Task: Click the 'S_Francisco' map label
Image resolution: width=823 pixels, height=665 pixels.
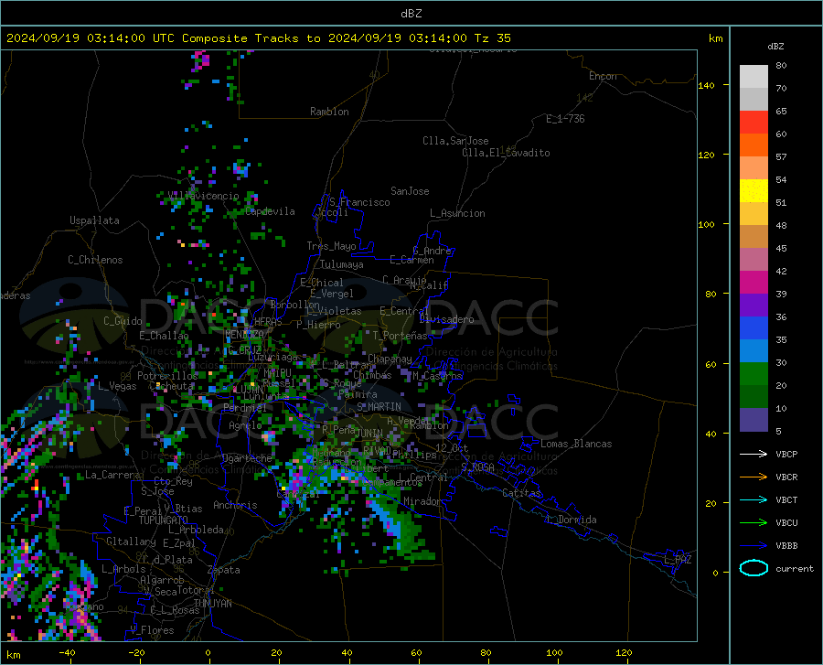Action: 359,202
